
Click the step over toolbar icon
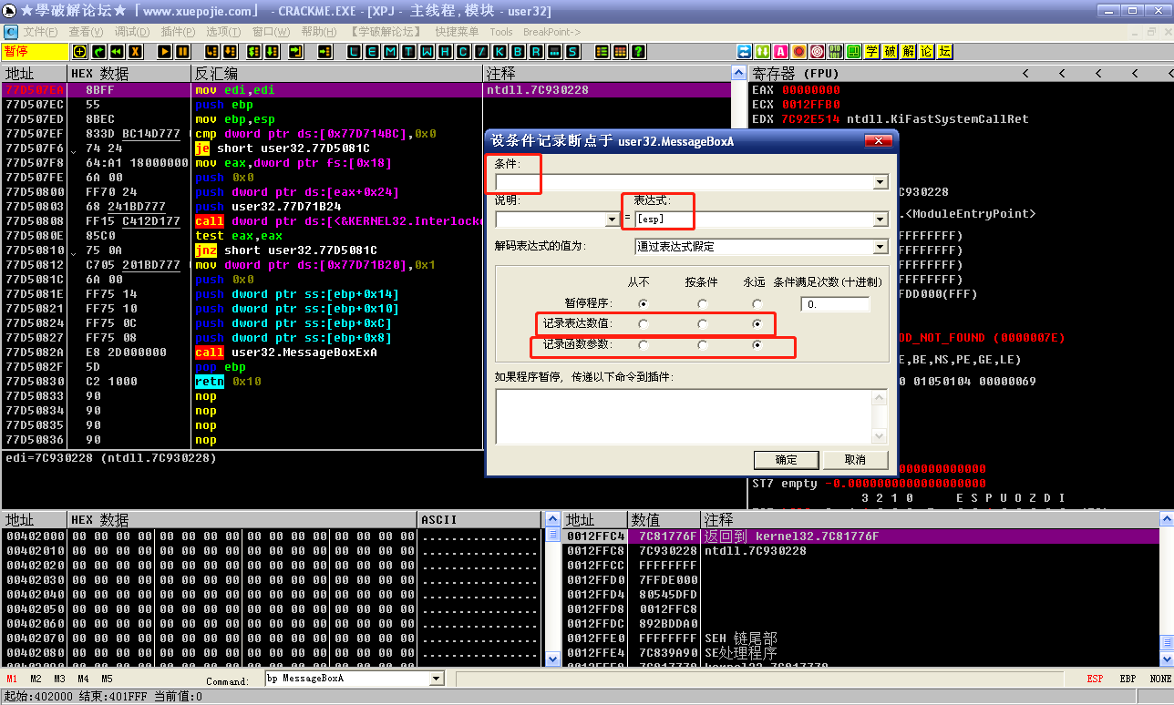click(x=231, y=52)
